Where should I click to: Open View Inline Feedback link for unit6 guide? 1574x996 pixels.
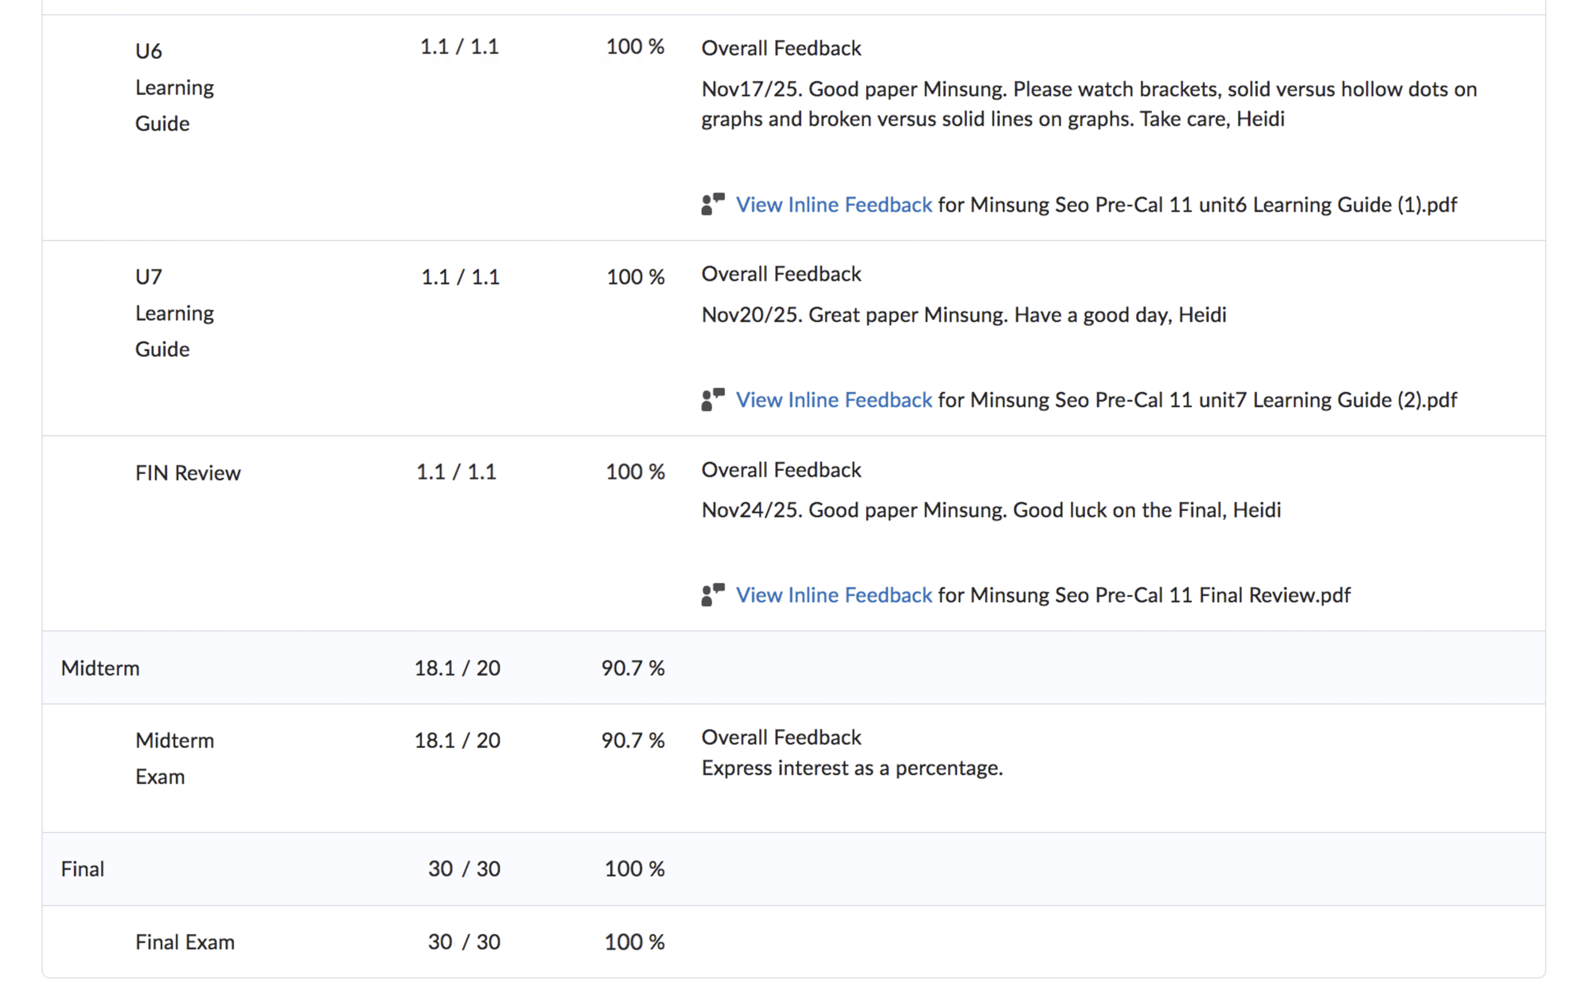tap(834, 204)
